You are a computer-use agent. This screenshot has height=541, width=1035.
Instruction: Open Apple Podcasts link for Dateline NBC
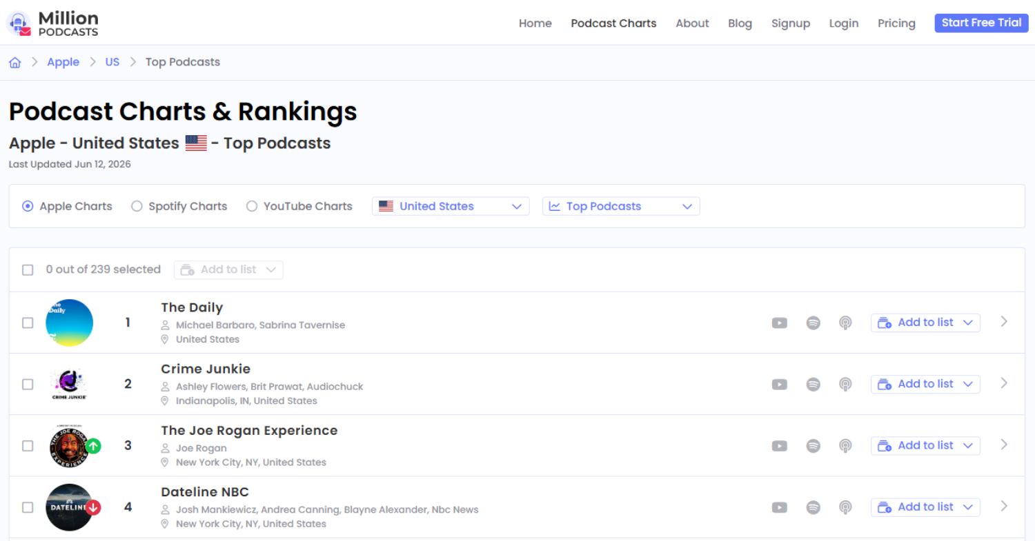pyautogui.click(x=845, y=507)
